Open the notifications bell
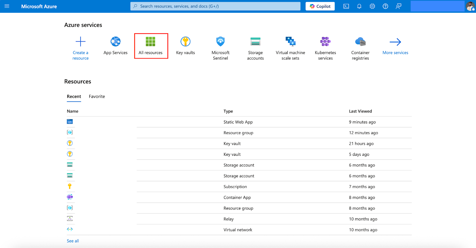476x248 pixels. pos(359,6)
